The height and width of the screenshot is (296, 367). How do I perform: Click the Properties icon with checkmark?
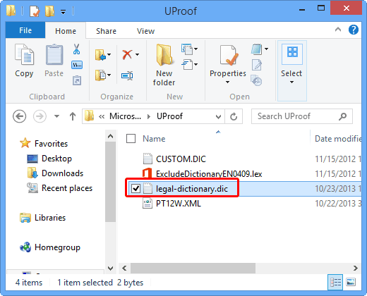pos(229,55)
